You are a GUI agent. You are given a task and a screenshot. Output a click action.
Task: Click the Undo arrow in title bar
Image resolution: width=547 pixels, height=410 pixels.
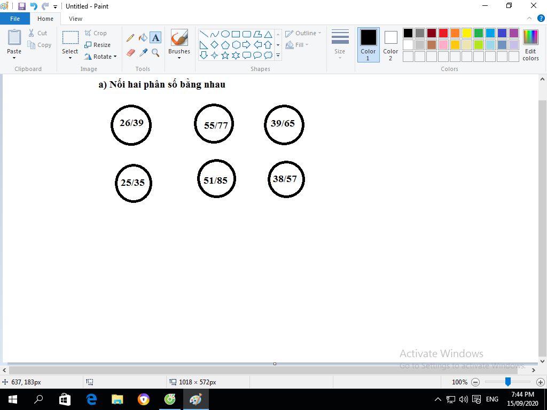(x=34, y=6)
